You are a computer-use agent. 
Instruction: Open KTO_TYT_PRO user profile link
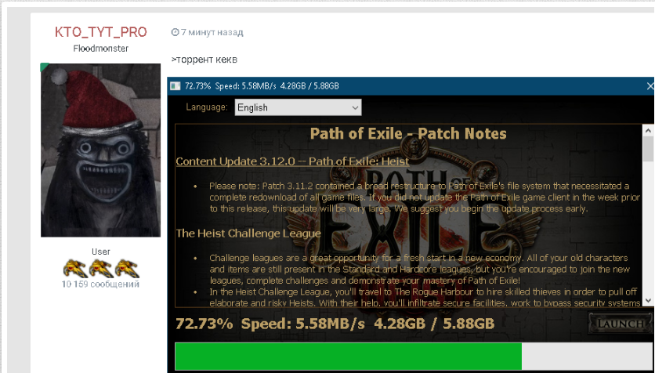point(100,32)
